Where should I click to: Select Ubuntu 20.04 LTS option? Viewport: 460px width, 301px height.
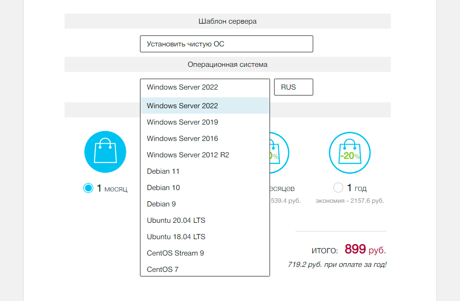pyautogui.click(x=205, y=221)
